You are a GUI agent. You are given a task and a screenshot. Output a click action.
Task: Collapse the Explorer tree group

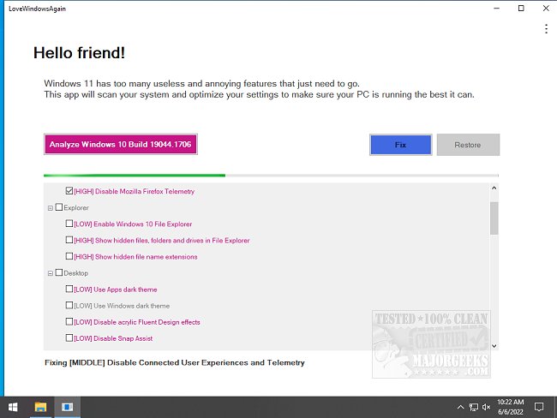click(x=51, y=208)
